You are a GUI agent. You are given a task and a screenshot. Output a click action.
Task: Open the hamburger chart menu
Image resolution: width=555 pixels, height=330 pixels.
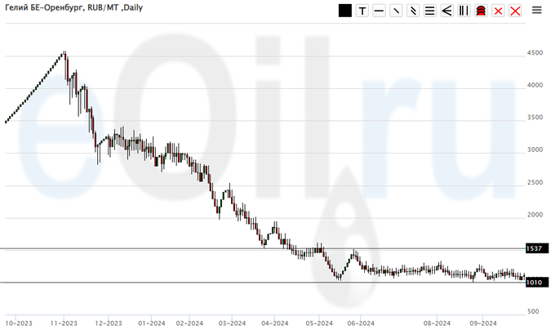[537, 10]
